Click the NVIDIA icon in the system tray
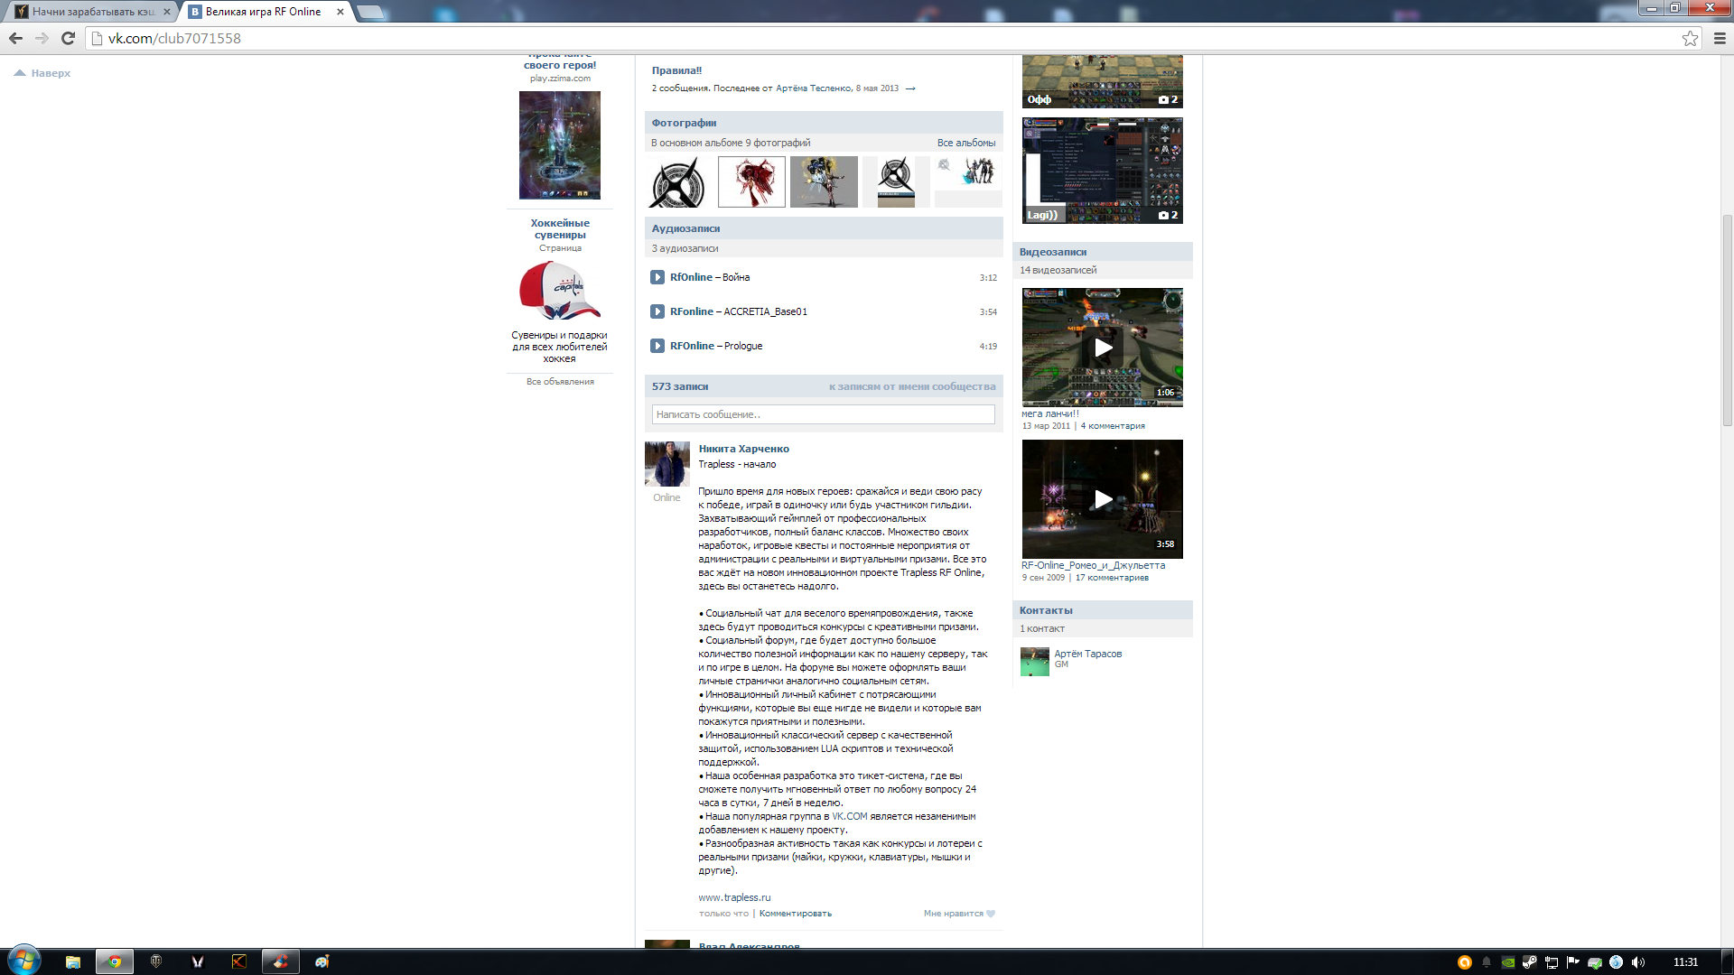The image size is (1734, 975). pyautogui.click(x=1508, y=962)
